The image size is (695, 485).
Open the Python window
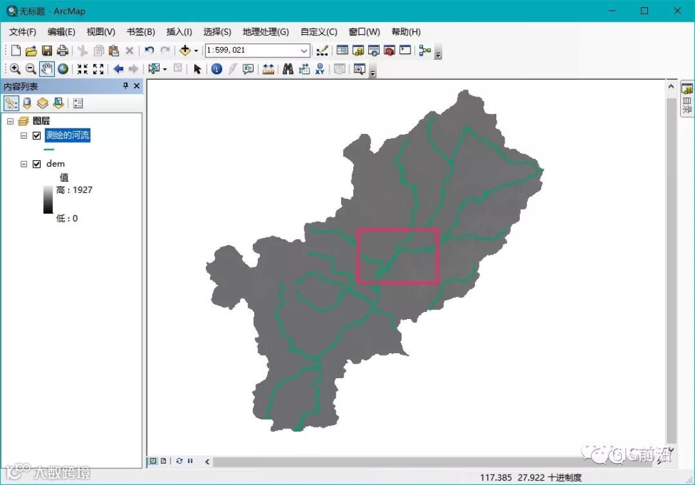point(405,50)
